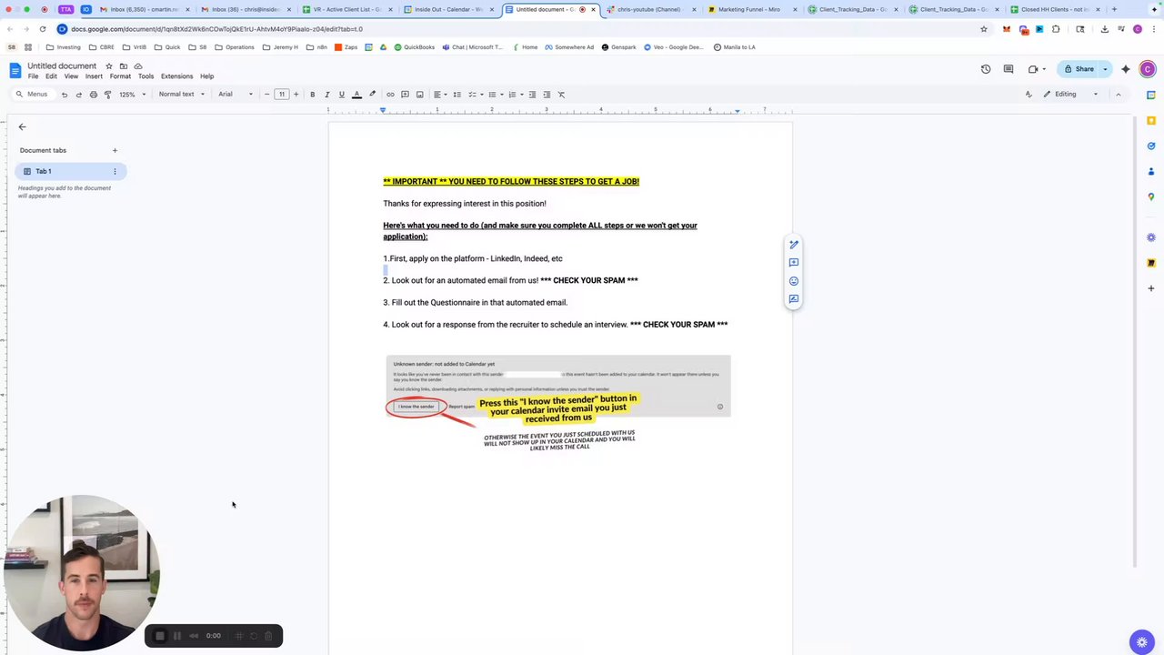Open the comment history icon
Viewport: 1164px width, 655px height.
click(x=1008, y=69)
